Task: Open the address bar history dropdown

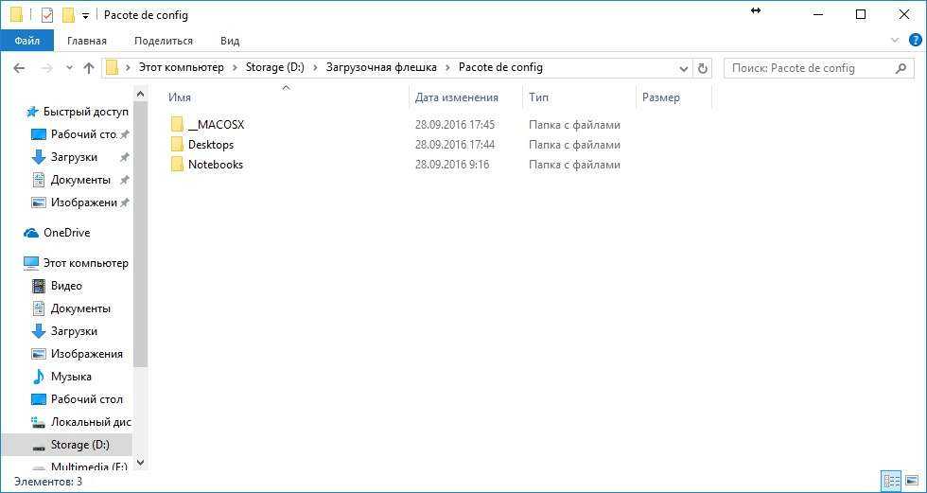Action: click(684, 68)
